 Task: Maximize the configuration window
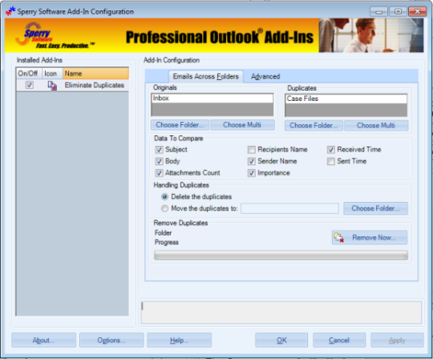pyautogui.click(x=398, y=11)
